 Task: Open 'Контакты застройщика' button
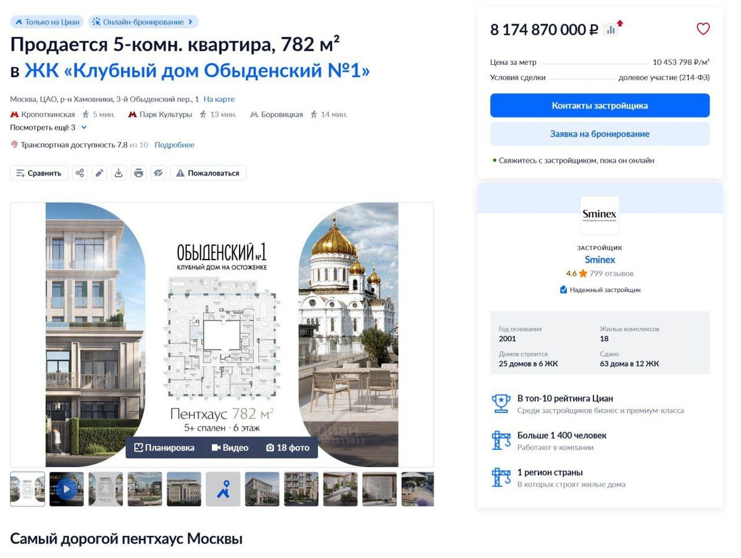(x=600, y=106)
